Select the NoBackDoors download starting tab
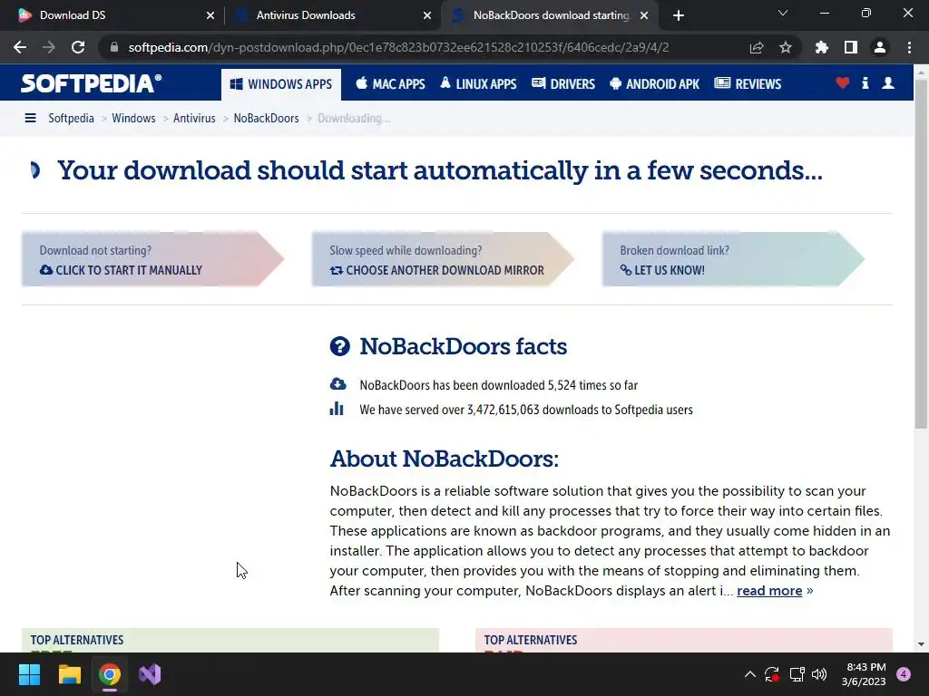The width and height of the screenshot is (929, 696). tap(548, 15)
